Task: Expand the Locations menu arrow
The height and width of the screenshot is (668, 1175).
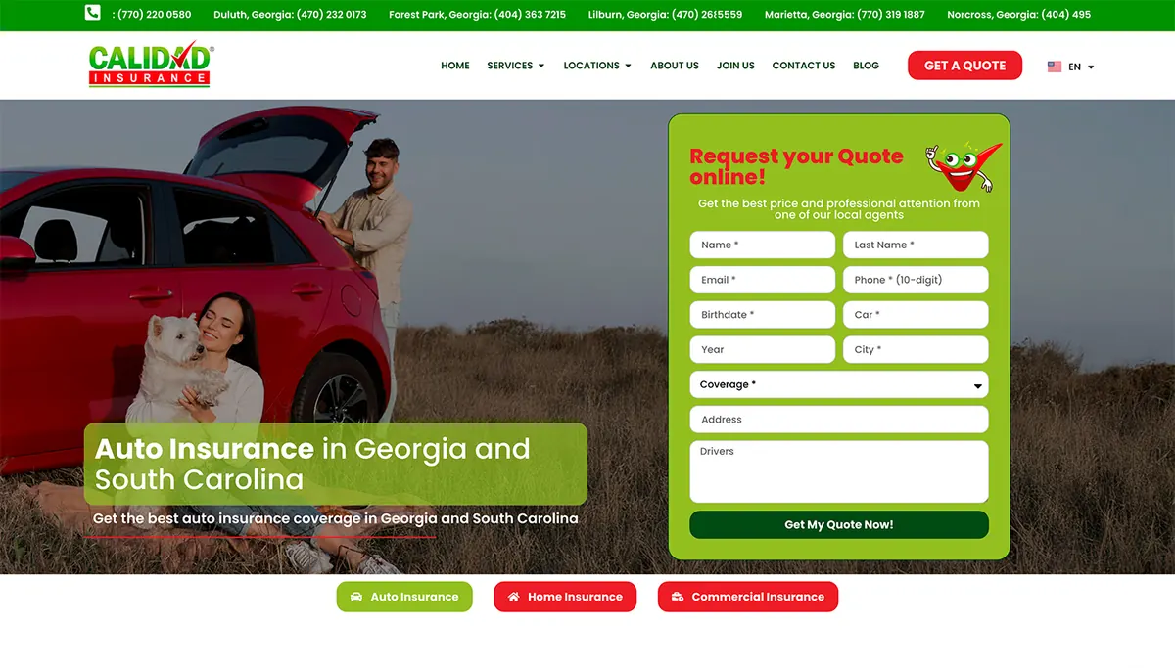Action: pos(628,67)
